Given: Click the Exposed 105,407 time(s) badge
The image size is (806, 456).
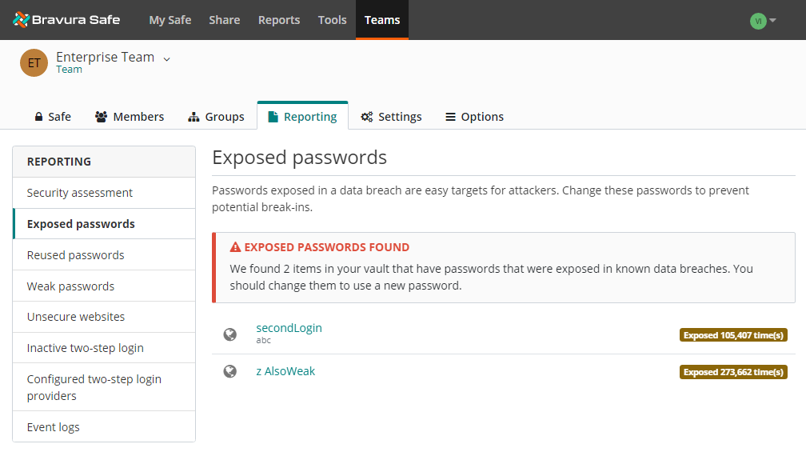Looking at the screenshot, I should (x=733, y=335).
